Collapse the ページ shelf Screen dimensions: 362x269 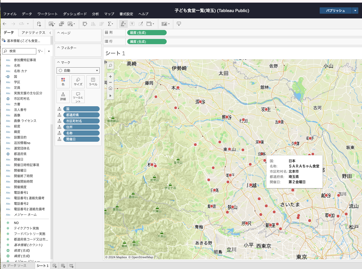pyautogui.click(x=59, y=33)
